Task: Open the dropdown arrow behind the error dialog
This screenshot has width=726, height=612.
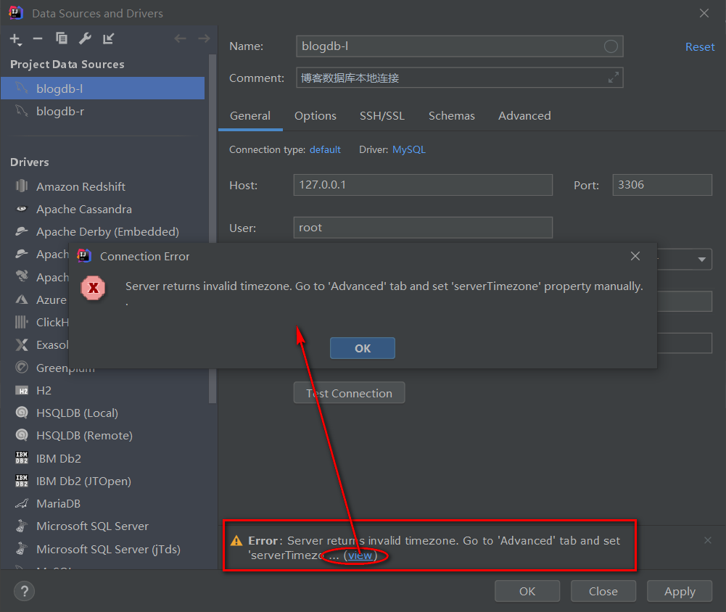Action: [x=701, y=260]
